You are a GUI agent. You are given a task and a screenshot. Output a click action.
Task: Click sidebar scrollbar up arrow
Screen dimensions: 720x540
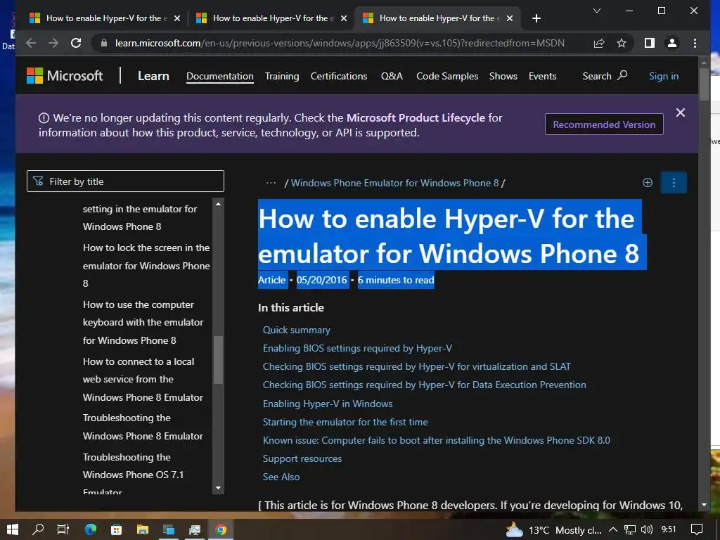pyautogui.click(x=218, y=203)
